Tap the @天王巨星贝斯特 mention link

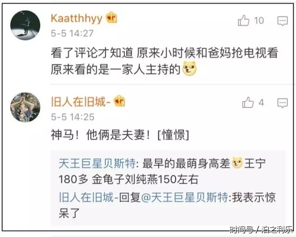coord(184,197)
